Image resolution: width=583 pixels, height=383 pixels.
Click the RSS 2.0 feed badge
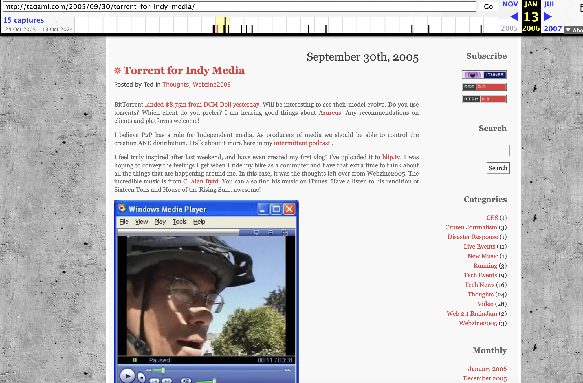pos(484,87)
